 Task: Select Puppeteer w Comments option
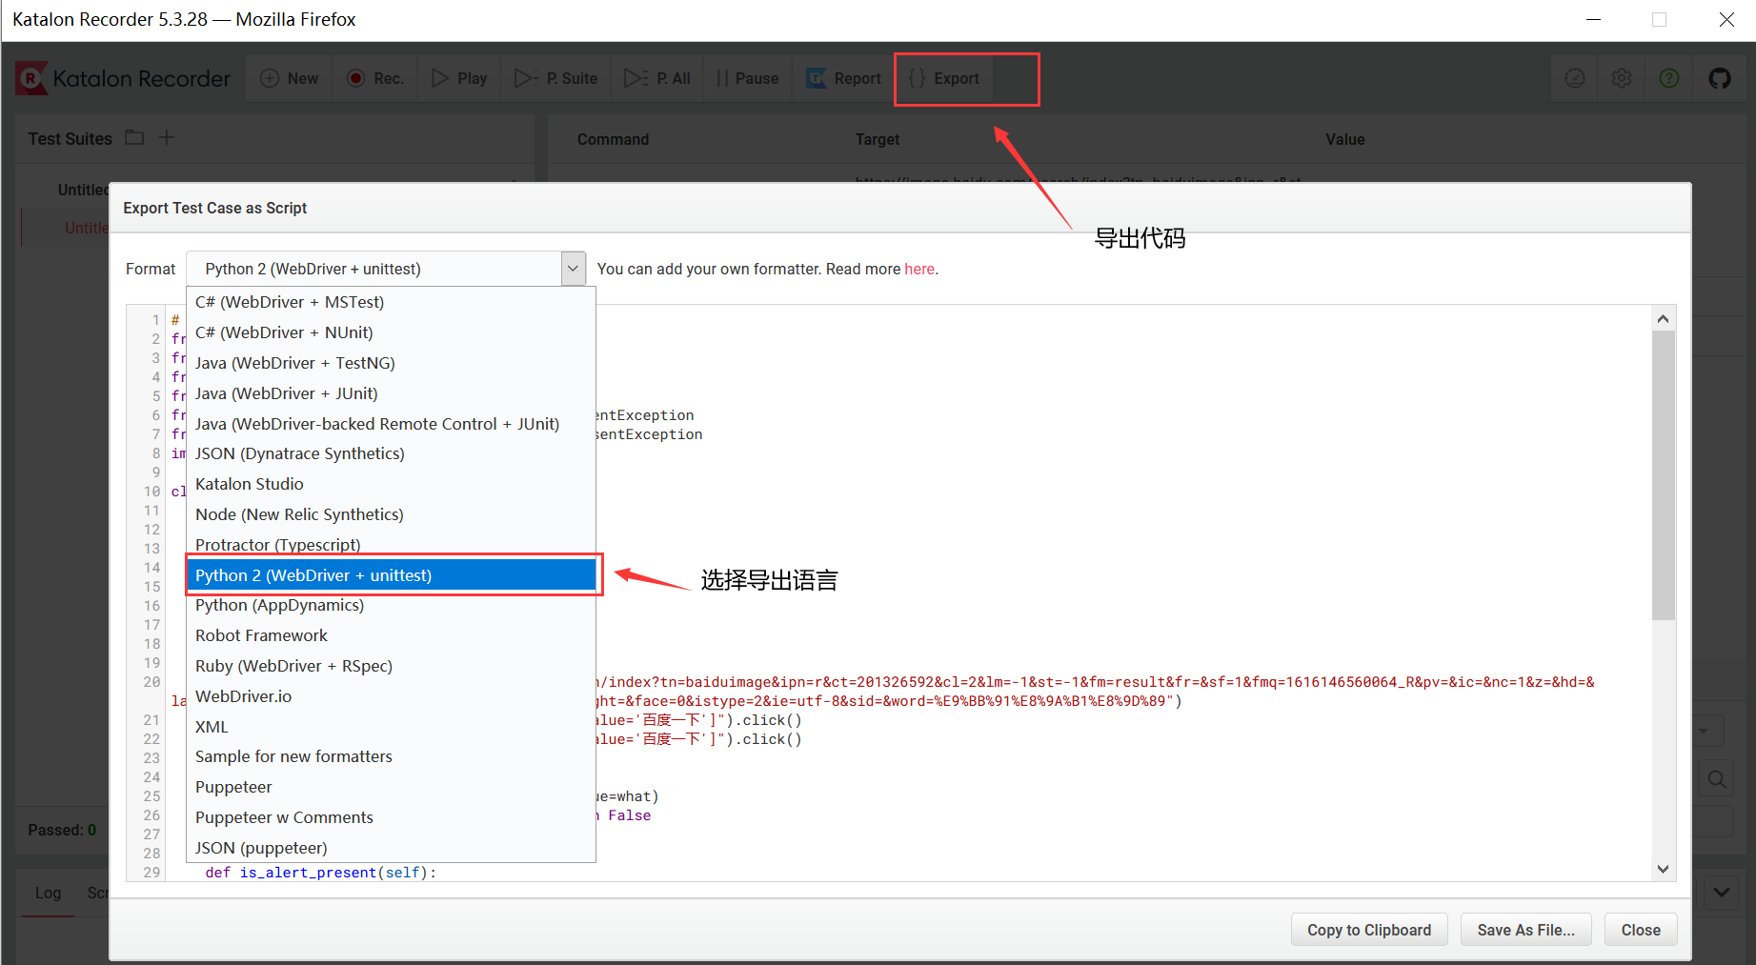(391, 817)
